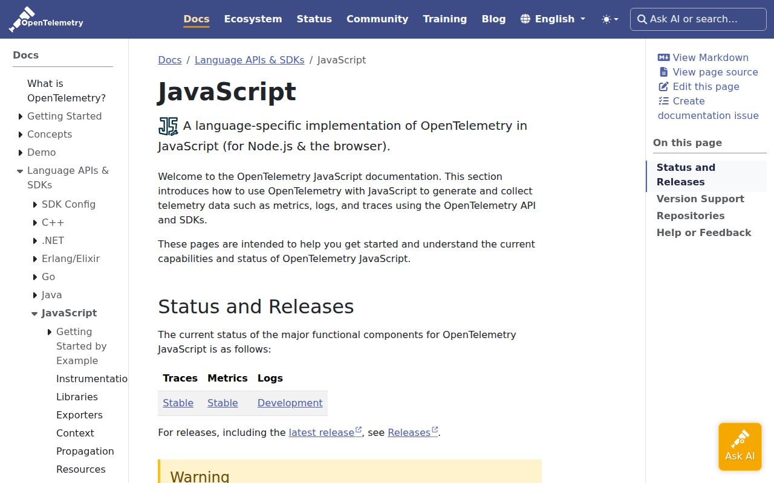Open the light/dark theme switcher
This screenshot has width=774, height=483.
[610, 19]
